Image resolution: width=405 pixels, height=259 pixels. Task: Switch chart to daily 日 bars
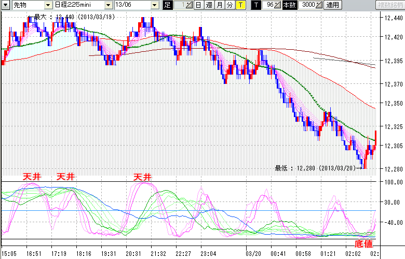coord(198,5)
